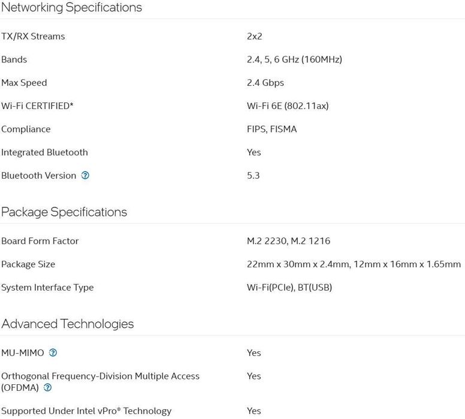Viewport: 465px width, 419px height.
Task: Click the Wi-Fi(PCIe), BT(USB) value
Action: (289, 288)
